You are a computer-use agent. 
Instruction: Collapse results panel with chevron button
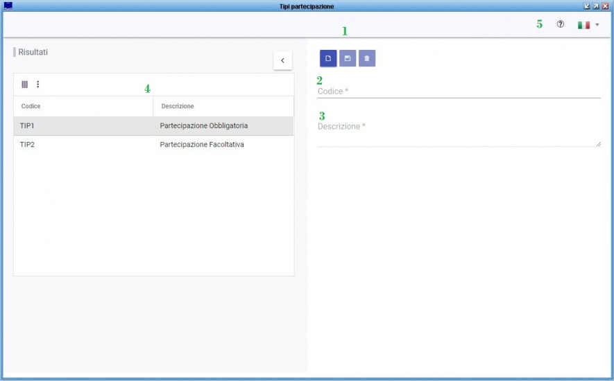(x=283, y=61)
